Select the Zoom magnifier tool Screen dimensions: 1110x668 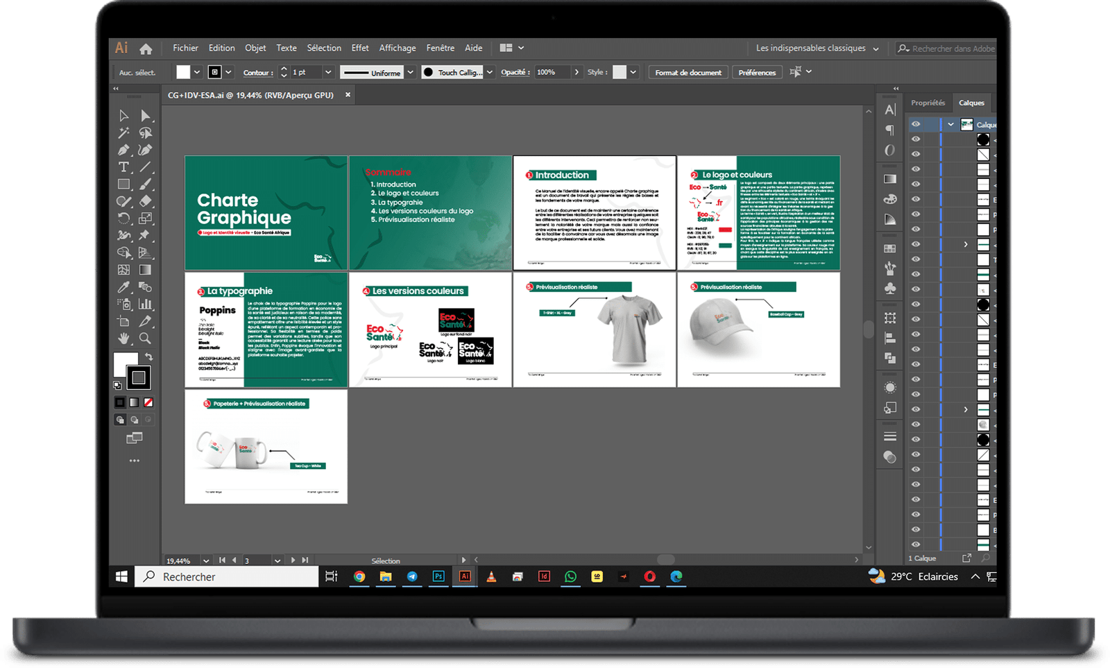click(x=145, y=339)
